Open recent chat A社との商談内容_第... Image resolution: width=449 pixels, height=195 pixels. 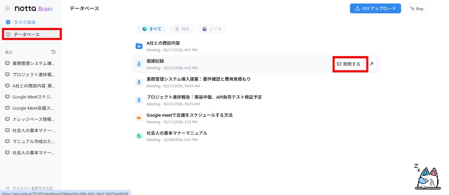click(x=30, y=86)
